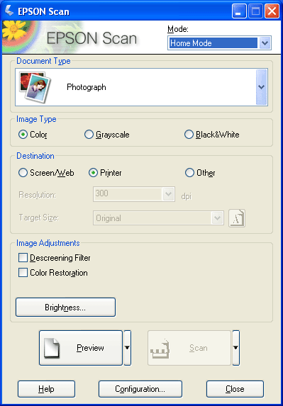Open the Configuration dialog
Screen dimensions: 283x406
coord(140,389)
